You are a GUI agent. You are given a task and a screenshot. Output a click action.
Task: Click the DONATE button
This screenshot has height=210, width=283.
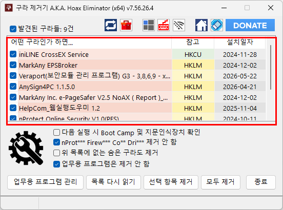point(250,25)
